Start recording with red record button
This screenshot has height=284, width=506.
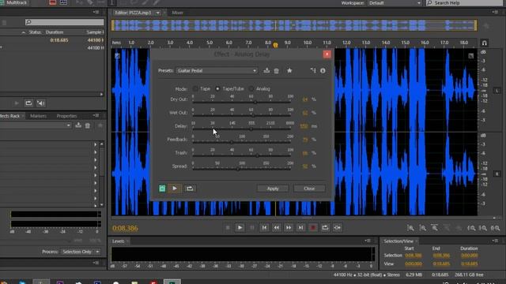click(313, 228)
